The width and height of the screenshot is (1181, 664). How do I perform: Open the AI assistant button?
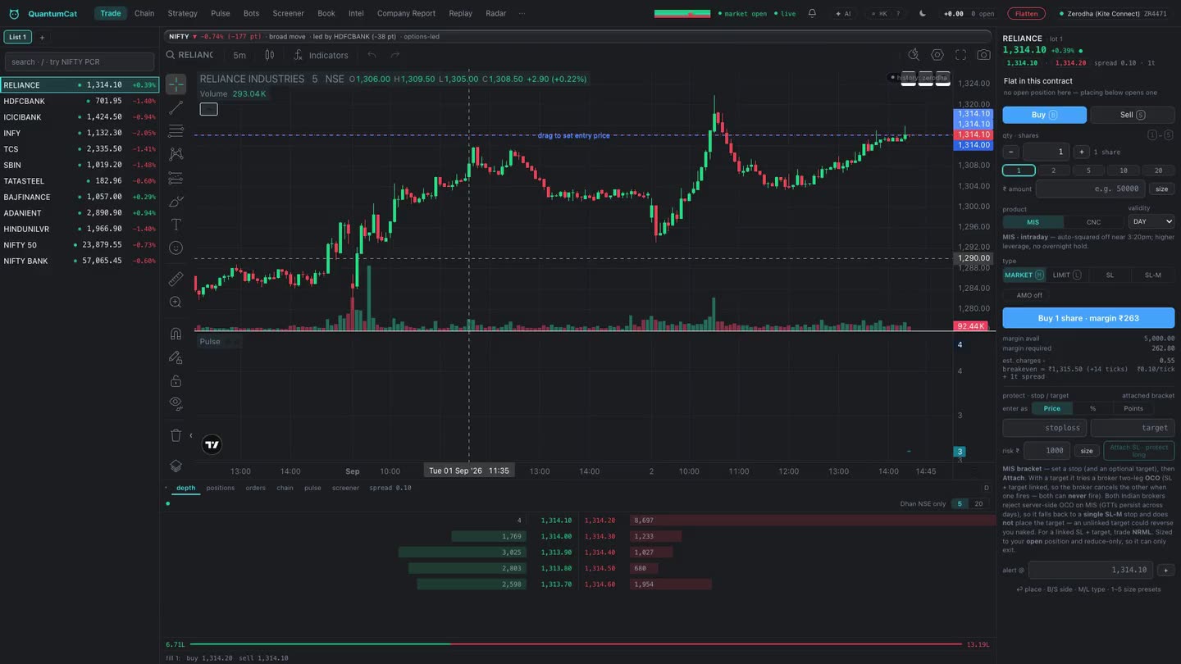point(843,13)
